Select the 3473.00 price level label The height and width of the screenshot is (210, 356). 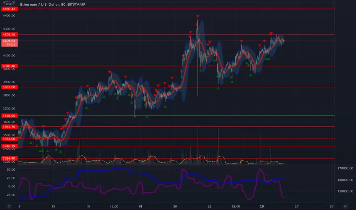coord(9,139)
